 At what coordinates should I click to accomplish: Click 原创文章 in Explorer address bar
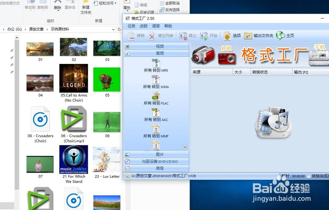pyautogui.click(x=36, y=29)
